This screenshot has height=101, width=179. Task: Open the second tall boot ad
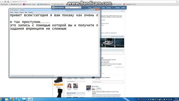pos(60,93)
